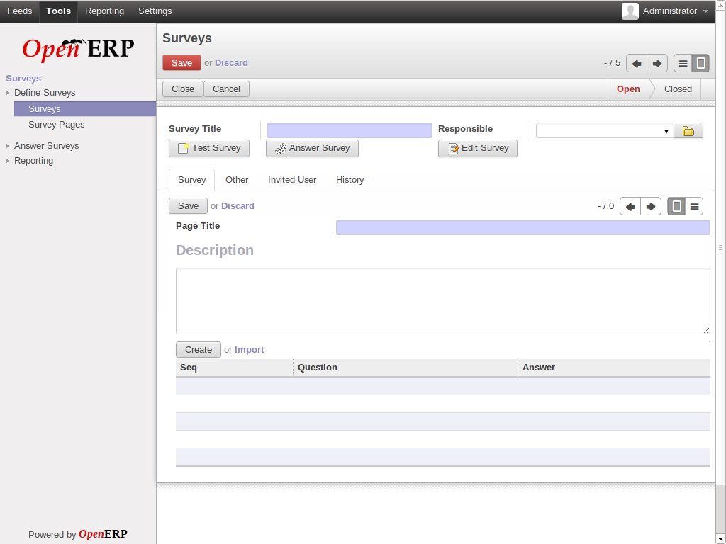Open the Reporting top menu

[104, 11]
